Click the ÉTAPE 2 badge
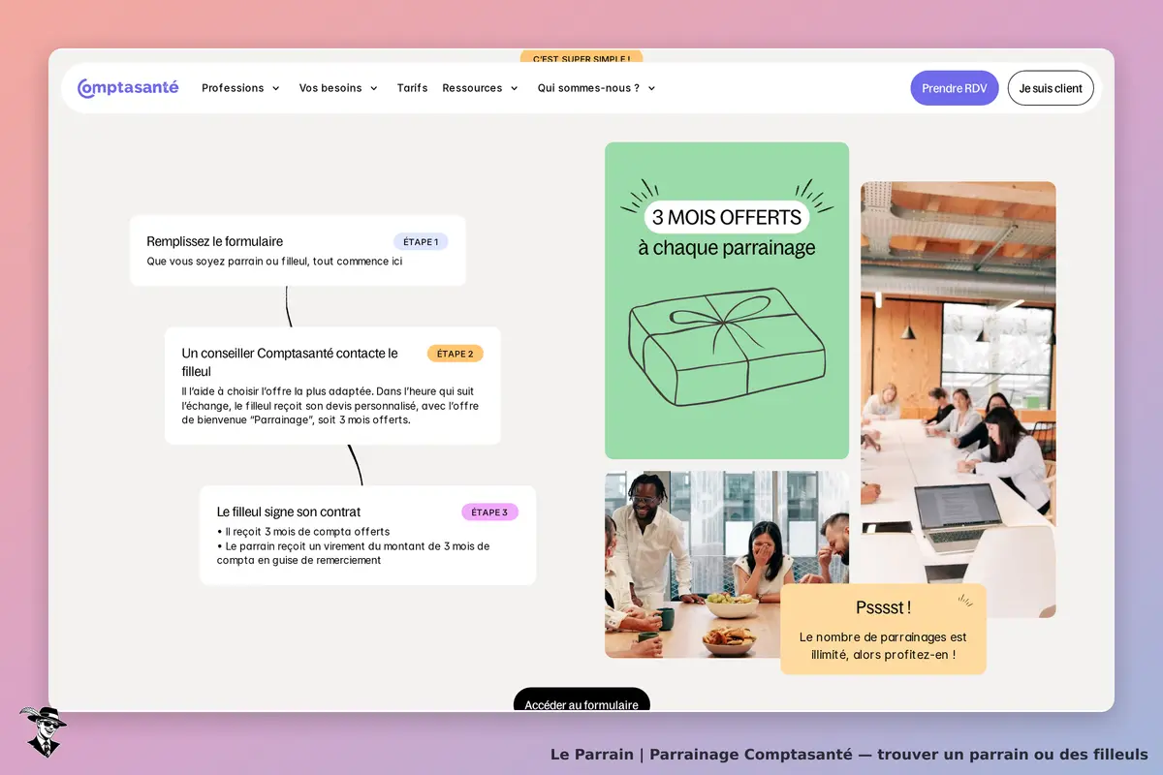 point(456,354)
